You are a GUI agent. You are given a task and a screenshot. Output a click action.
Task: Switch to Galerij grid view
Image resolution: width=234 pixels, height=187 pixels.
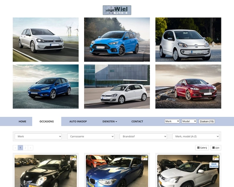coord(202,148)
